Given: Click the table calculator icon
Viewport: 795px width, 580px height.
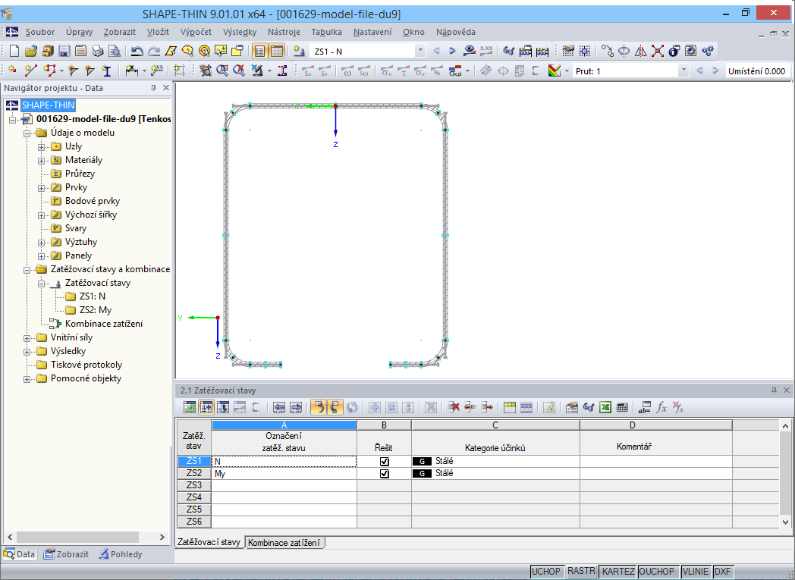Looking at the screenshot, I should pos(622,407).
